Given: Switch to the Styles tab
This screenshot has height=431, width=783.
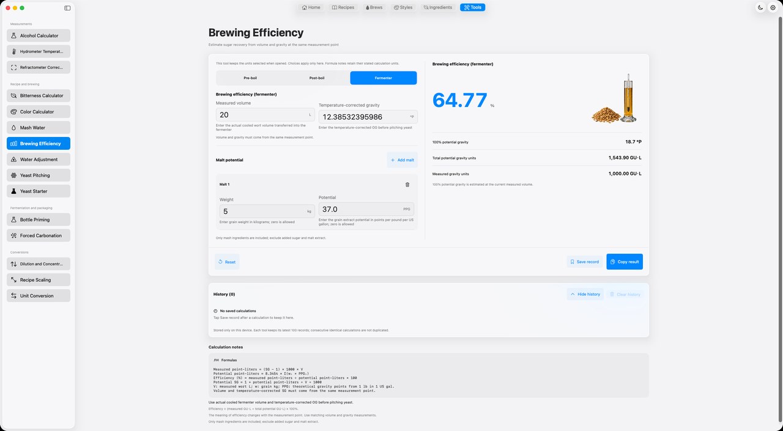Looking at the screenshot, I should [x=403, y=7].
